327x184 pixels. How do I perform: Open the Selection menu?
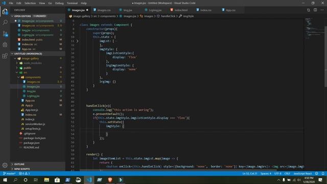[30, 3]
